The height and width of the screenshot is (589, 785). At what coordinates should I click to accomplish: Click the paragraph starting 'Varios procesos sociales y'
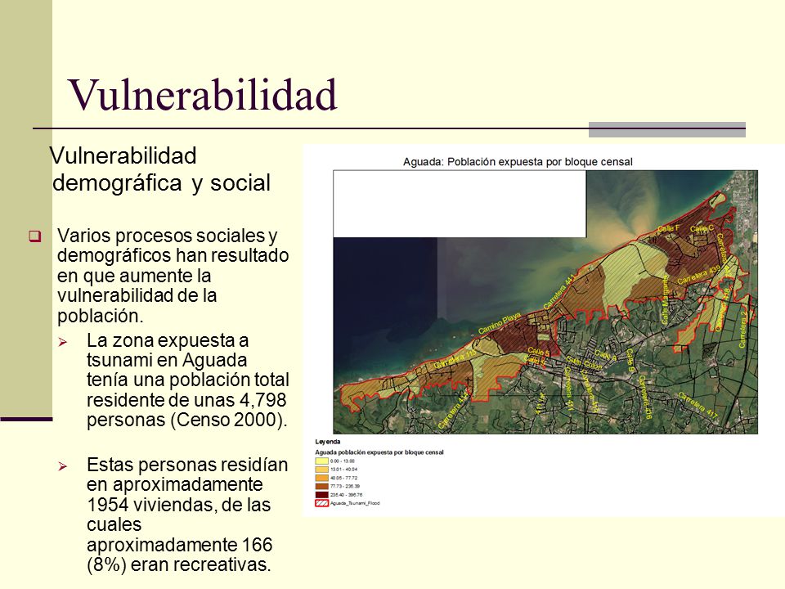(173, 276)
